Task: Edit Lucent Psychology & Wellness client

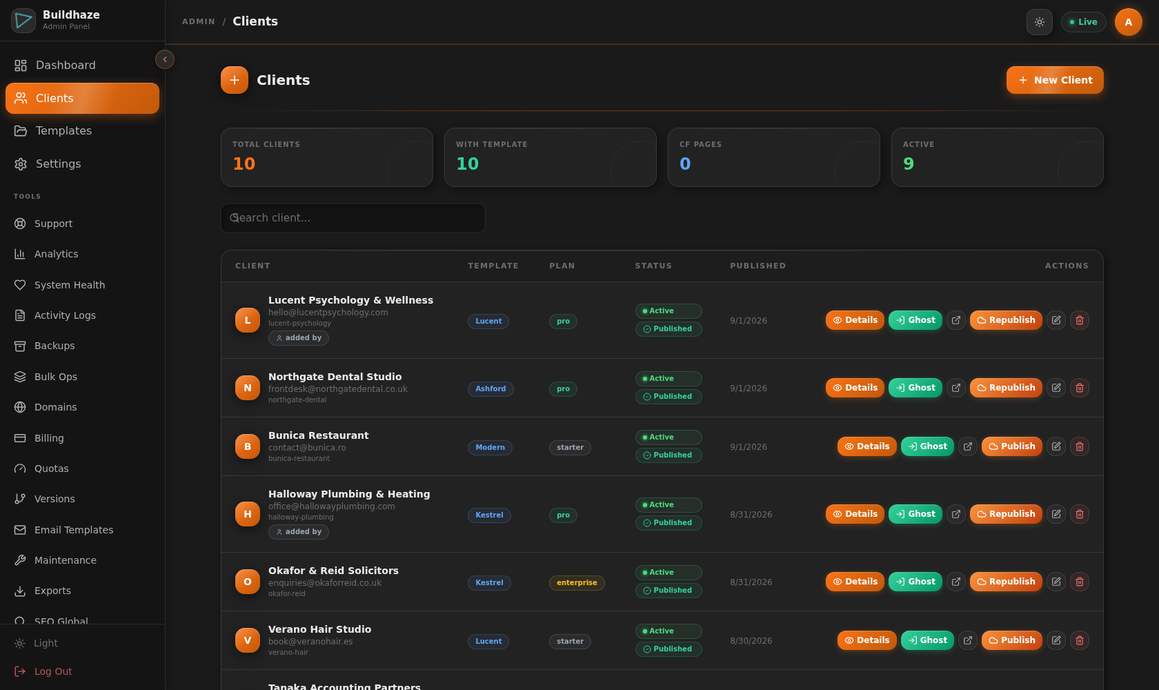Action: pyautogui.click(x=1056, y=320)
